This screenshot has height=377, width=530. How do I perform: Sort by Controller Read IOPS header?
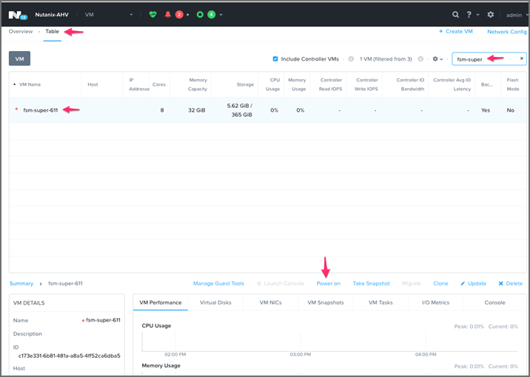(x=331, y=84)
